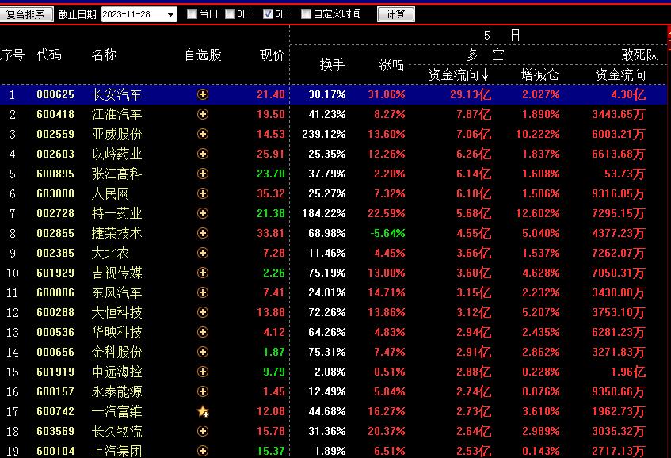Add 吉视传媒 via its plus icon
671x458 pixels.
click(203, 273)
